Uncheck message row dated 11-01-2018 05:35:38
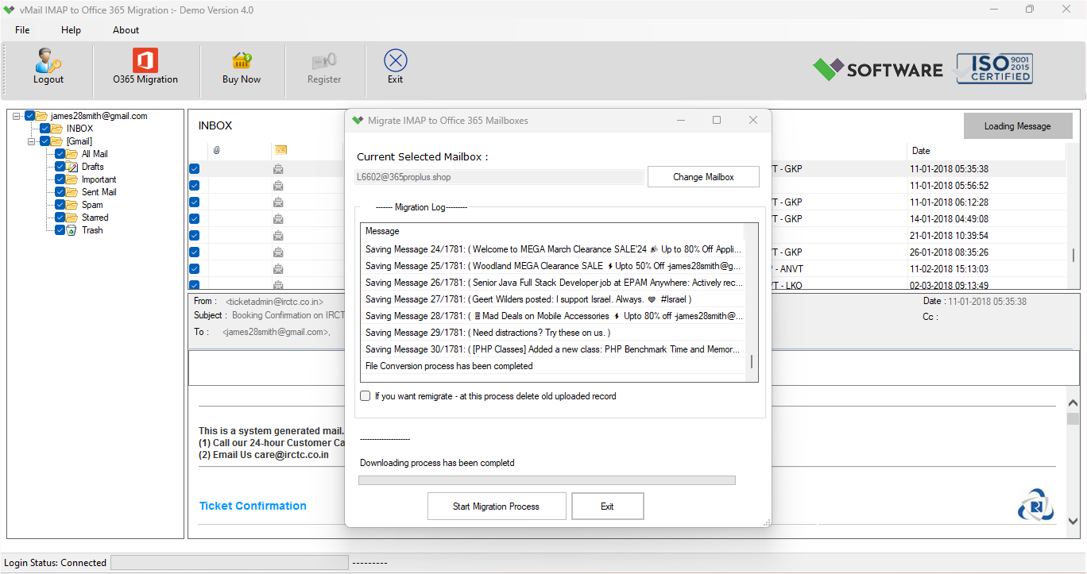The width and height of the screenshot is (1087, 574). click(195, 168)
